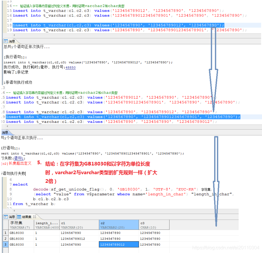Click the 字符集 VARCHAR(7) column header
This screenshot has height=253, width=262.
point(21,225)
